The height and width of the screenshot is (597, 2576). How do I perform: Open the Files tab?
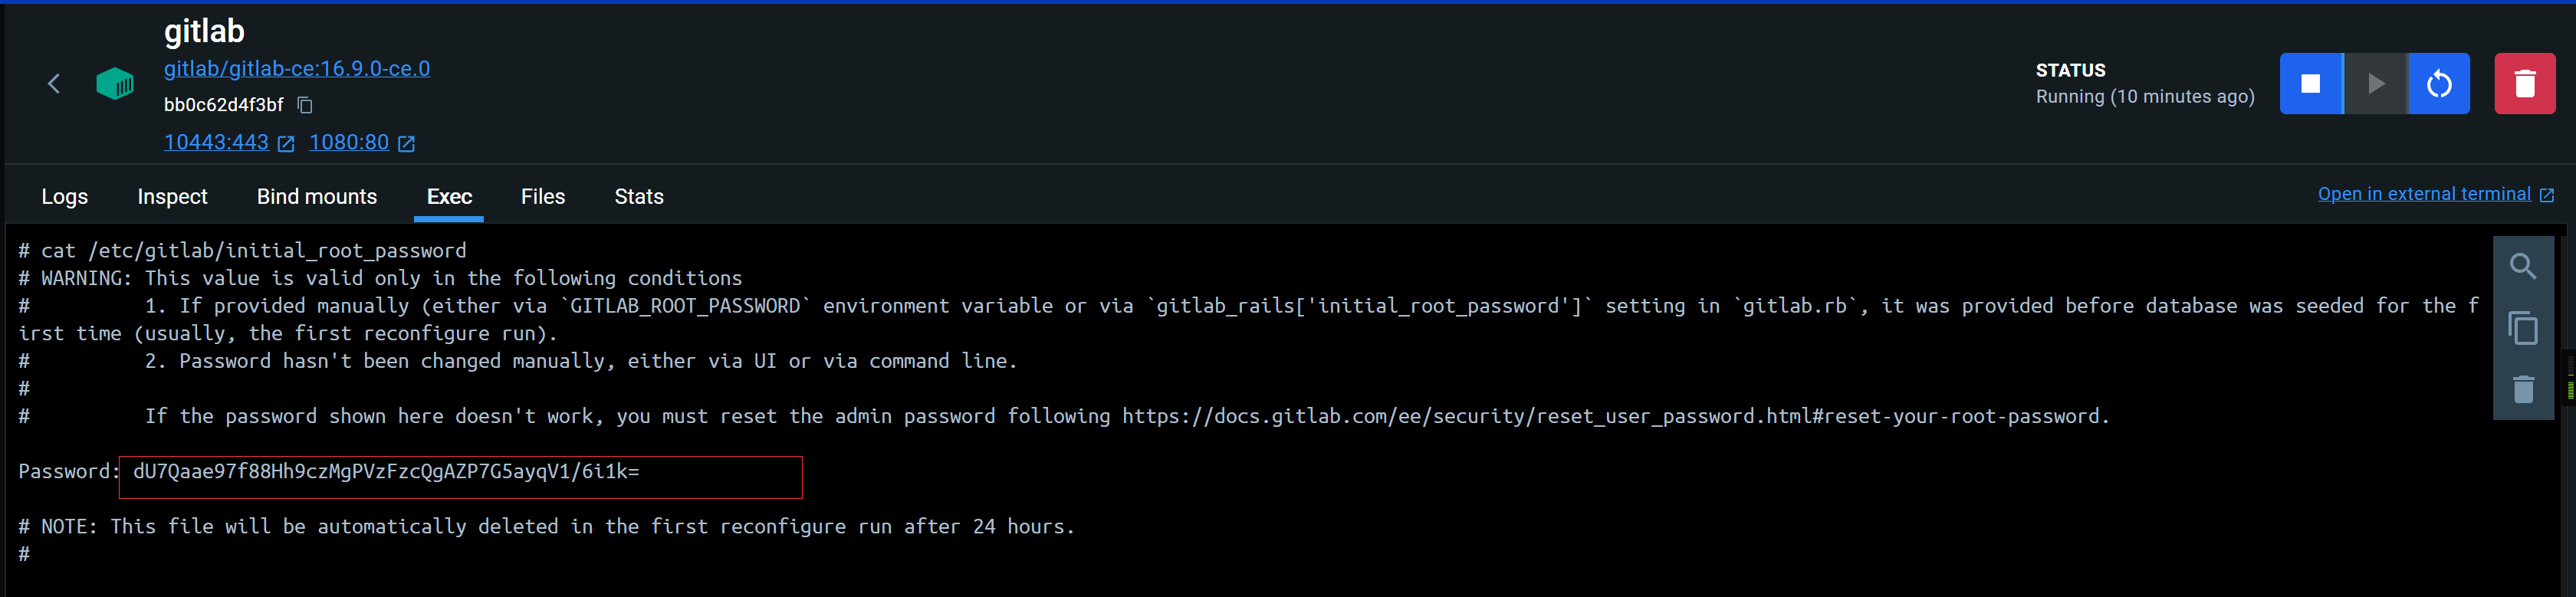[x=543, y=197]
